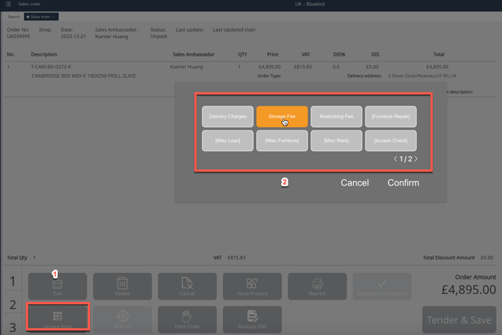Click the Exit basket icon

point(57,285)
